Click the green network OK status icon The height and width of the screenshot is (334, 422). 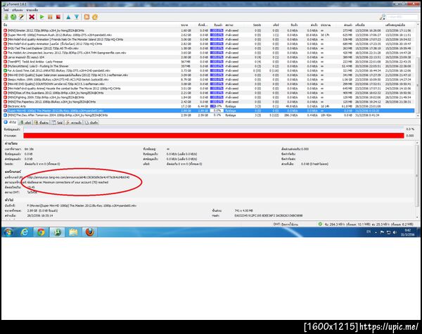point(320,224)
